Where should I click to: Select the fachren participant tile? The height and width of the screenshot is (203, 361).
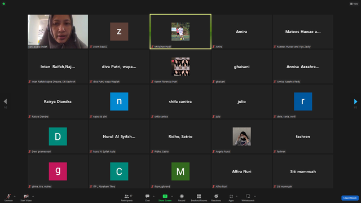click(x=303, y=136)
